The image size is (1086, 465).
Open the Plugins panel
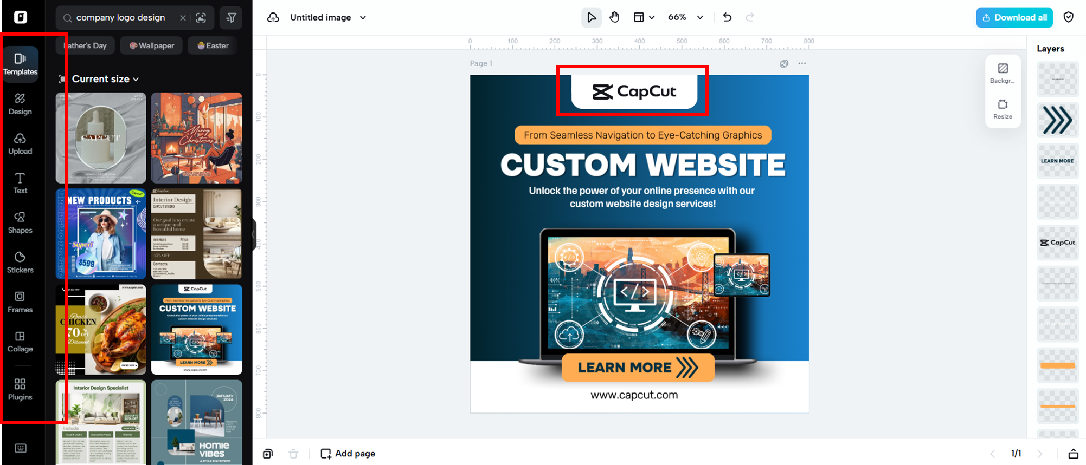click(x=20, y=390)
